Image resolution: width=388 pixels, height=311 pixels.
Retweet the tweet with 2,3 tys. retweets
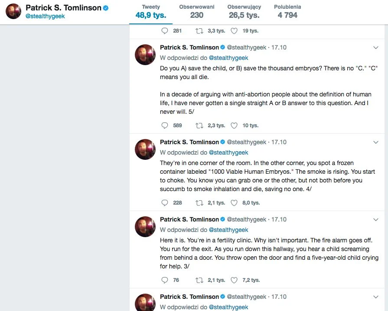(199, 126)
